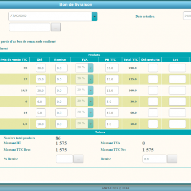Click Lot field in the 10.0 total row

177,124
